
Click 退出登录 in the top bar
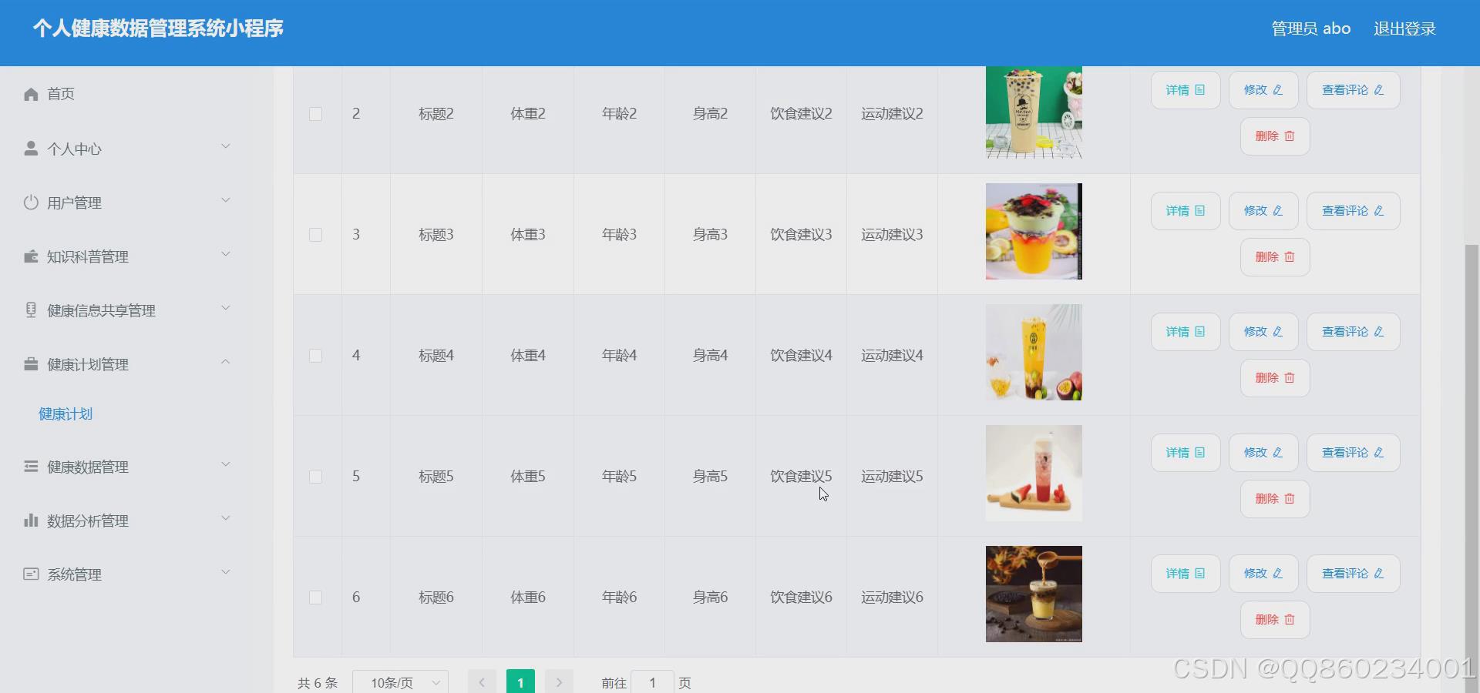pyautogui.click(x=1404, y=28)
